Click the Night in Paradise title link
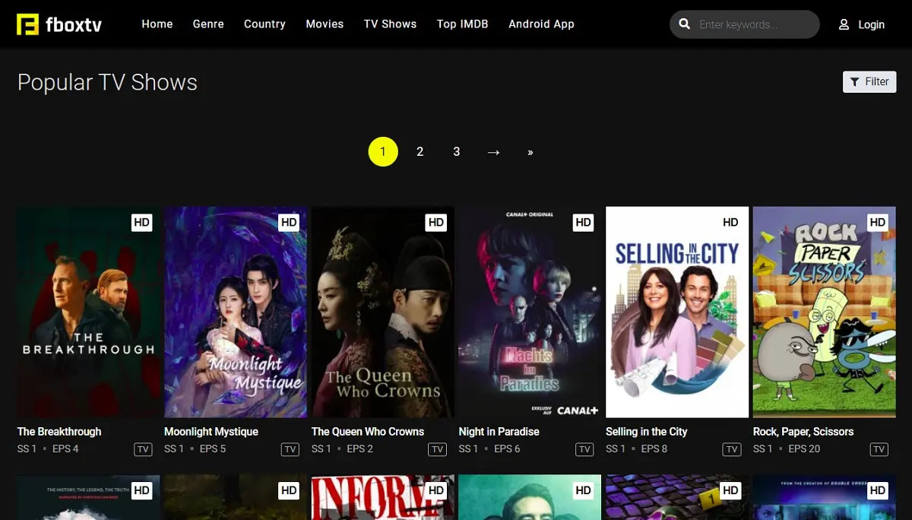This screenshot has height=520, width=912. pos(499,431)
